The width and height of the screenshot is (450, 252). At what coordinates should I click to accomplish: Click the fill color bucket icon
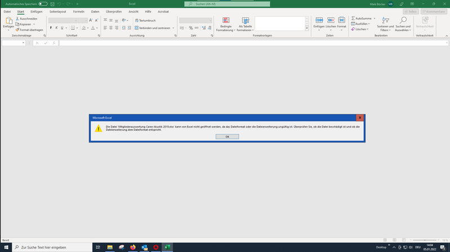pyautogui.click(x=84, y=28)
